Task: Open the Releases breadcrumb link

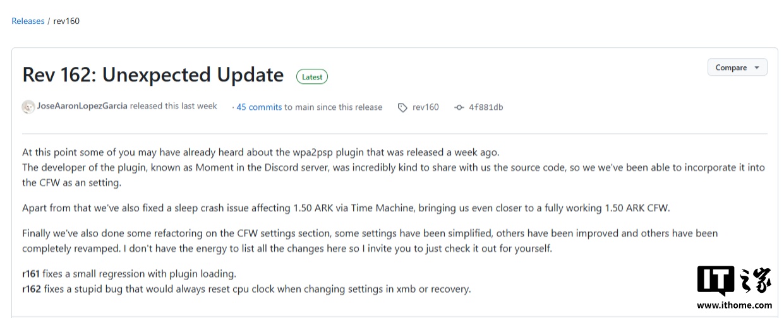Action: tap(28, 21)
